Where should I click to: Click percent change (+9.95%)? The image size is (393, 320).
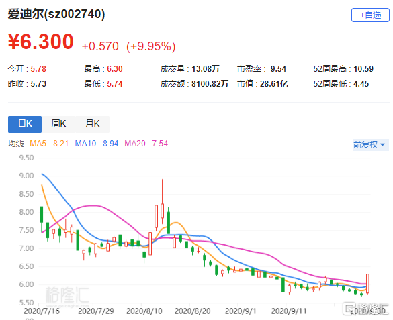pyautogui.click(x=151, y=46)
